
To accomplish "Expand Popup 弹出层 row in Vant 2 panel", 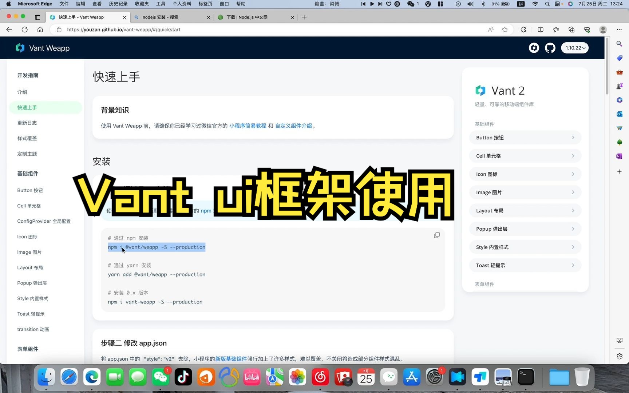I will pos(525,229).
